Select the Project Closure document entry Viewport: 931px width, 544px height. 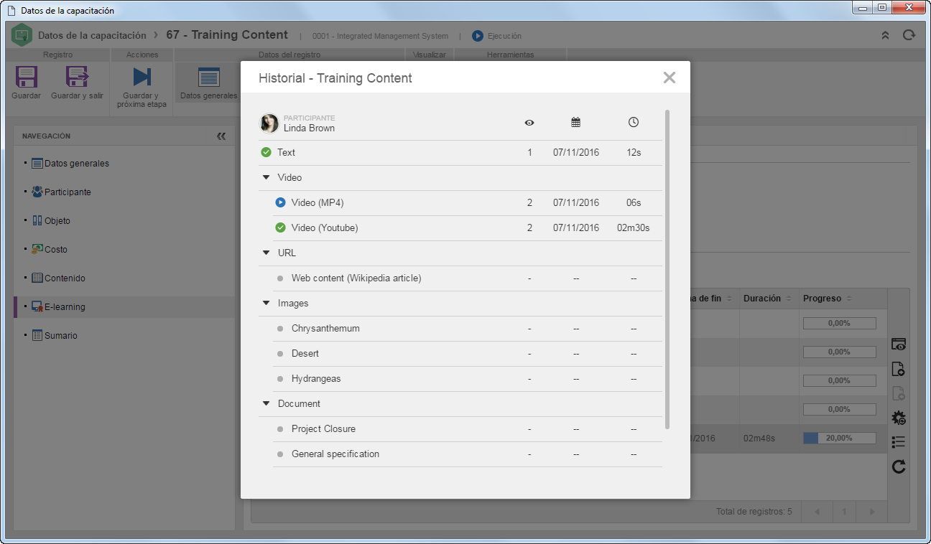[x=468, y=429]
